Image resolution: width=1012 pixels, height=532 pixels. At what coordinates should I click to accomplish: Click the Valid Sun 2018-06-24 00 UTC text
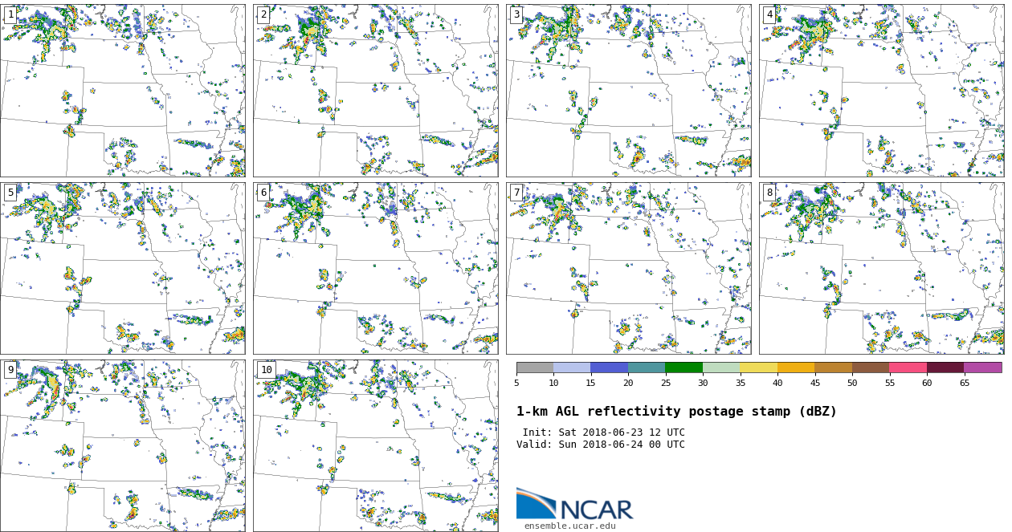coord(601,445)
